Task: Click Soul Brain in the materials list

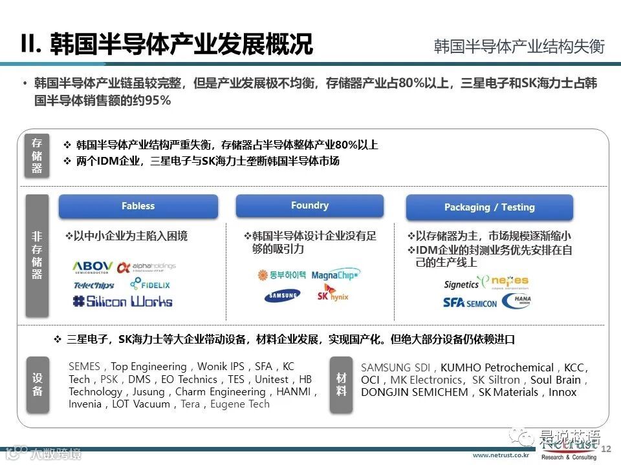Action: [x=556, y=380]
